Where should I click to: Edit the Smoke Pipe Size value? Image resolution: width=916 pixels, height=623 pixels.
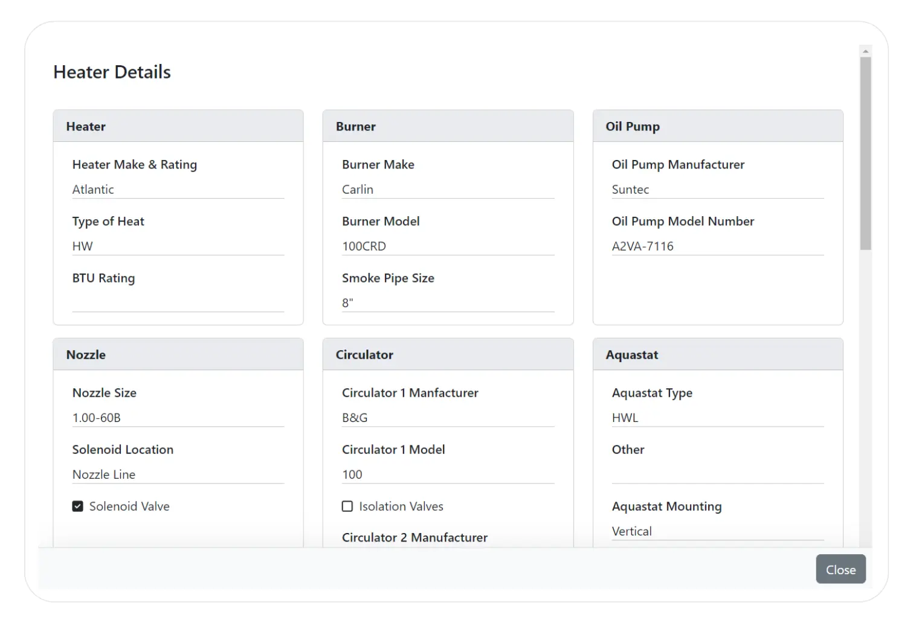(x=448, y=302)
